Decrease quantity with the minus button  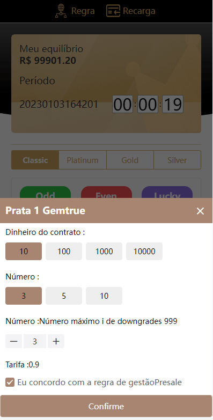tap(13, 341)
